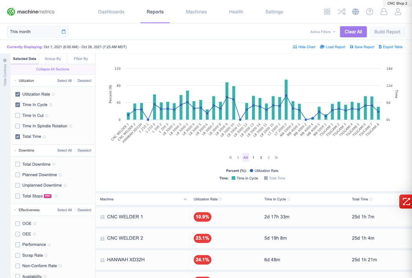Go to chart page 2
This screenshot has height=278, width=412.
point(261,157)
